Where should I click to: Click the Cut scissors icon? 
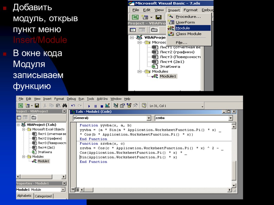coord(45,105)
